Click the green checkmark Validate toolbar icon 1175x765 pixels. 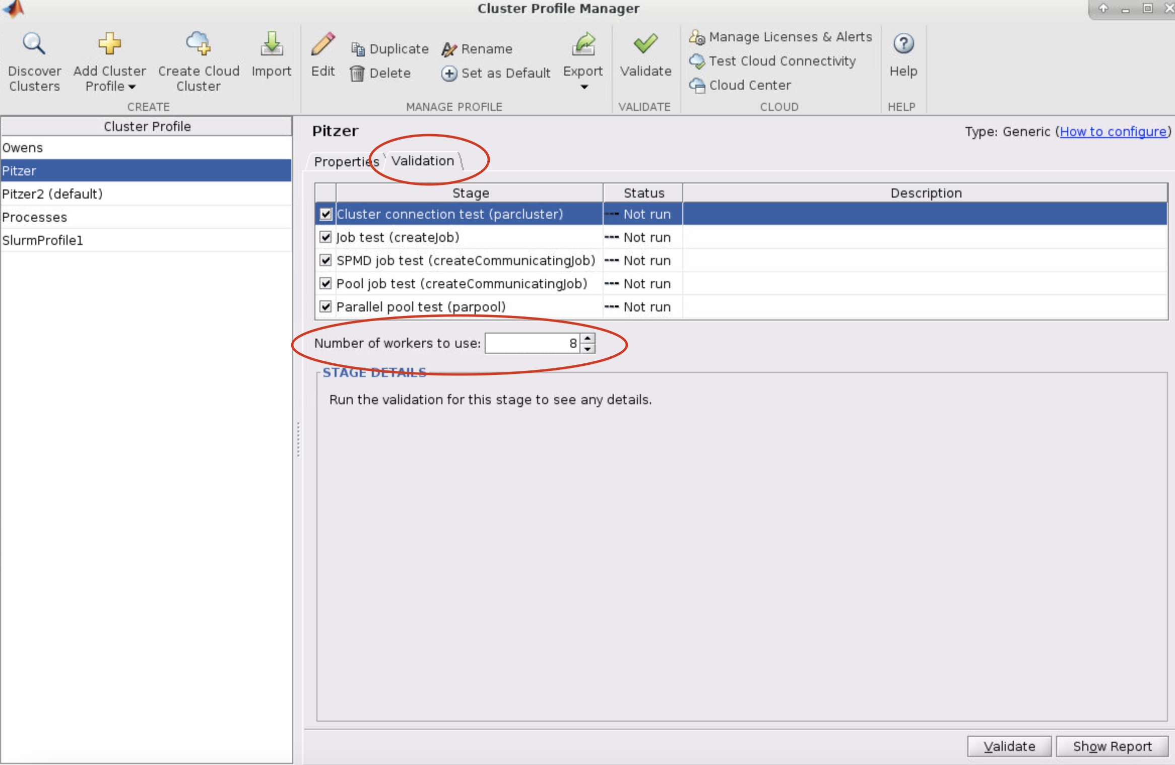coord(645,44)
